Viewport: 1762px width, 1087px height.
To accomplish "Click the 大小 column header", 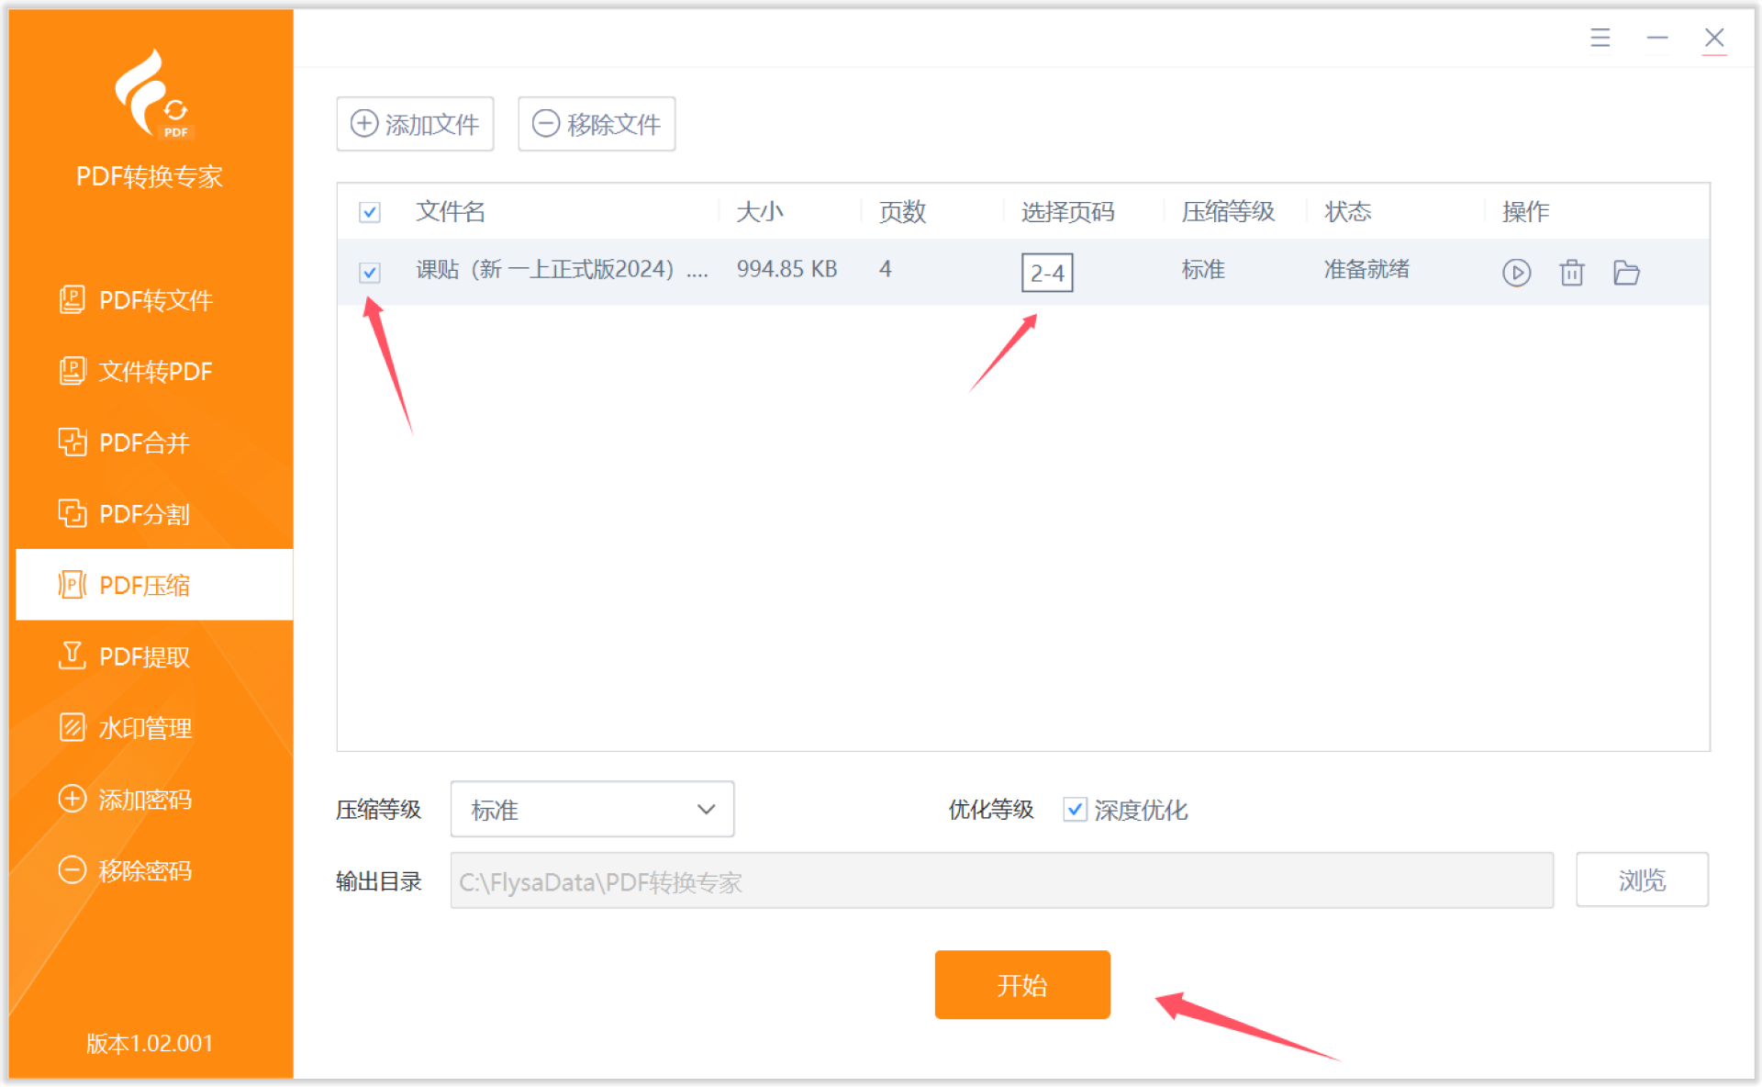I will point(760,212).
